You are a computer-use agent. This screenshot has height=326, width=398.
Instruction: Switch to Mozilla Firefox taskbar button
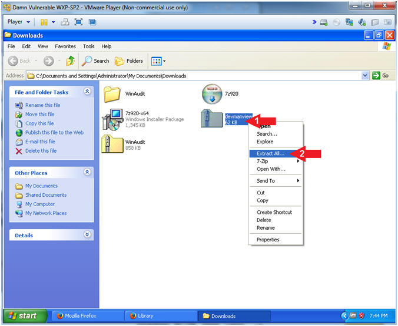click(x=88, y=316)
